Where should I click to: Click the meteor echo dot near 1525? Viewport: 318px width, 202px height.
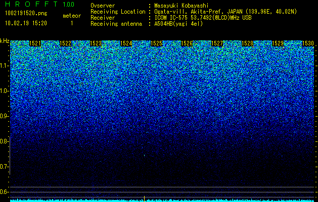tap(144, 156)
